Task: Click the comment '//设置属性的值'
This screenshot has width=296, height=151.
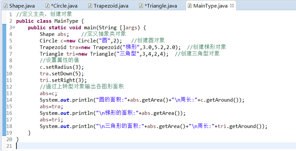Action: [59, 60]
